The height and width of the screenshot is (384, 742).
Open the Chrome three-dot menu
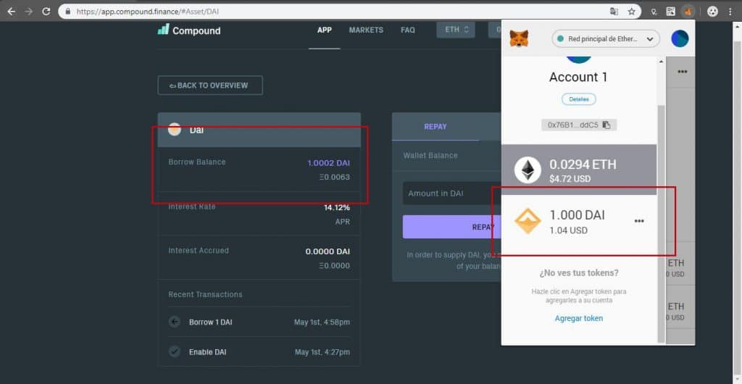coord(730,12)
